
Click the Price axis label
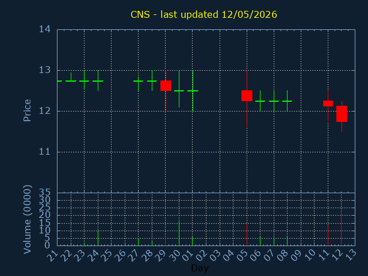[x=27, y=110]
